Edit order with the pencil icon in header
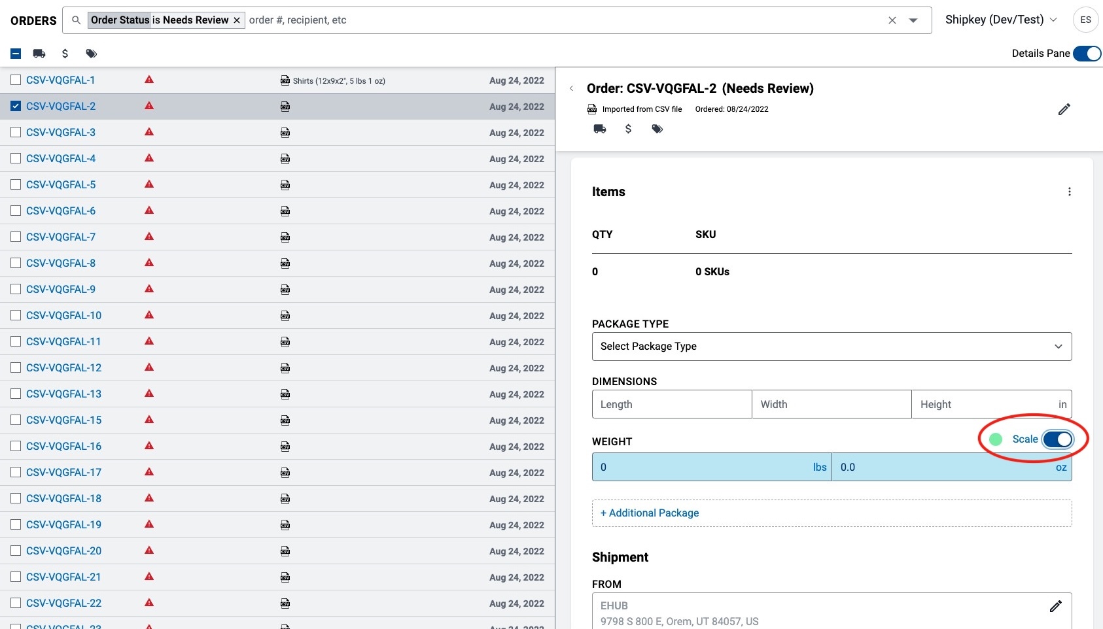 [1064, 109]
